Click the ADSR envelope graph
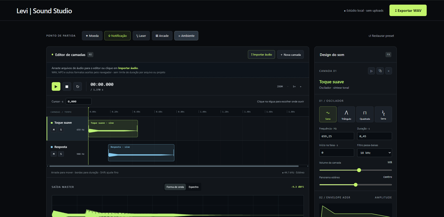 click(355, 210)
